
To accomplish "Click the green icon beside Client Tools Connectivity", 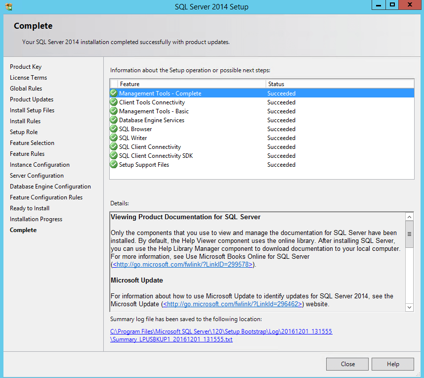I will pyautogui.click(x=114, y=102).
